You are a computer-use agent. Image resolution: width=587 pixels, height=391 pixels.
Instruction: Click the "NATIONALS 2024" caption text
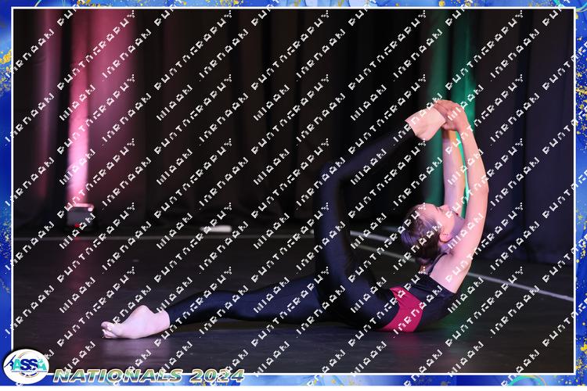149,375
